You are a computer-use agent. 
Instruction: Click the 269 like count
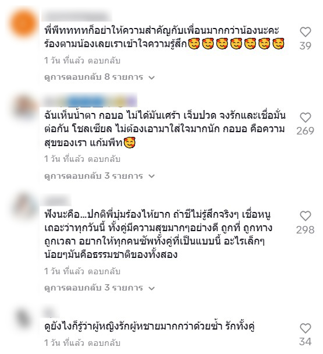tap(306, 131)
